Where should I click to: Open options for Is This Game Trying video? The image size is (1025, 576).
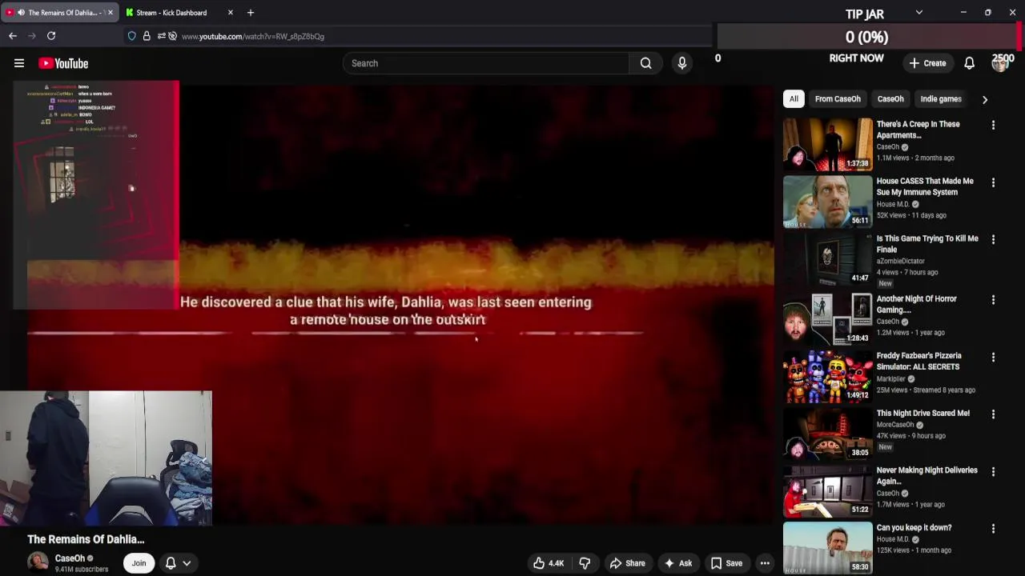pyautogui.click(x=993, y=239)
